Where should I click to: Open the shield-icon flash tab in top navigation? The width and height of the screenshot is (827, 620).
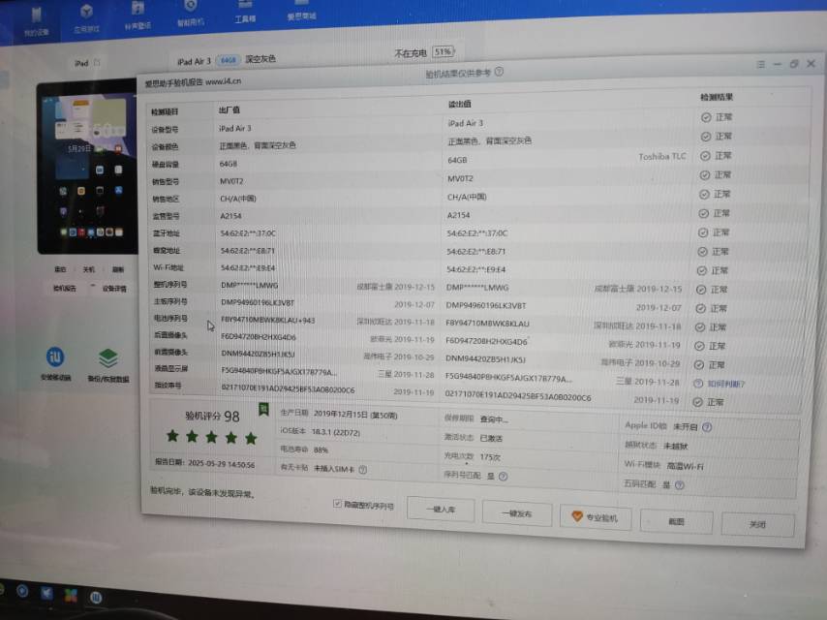191,13
